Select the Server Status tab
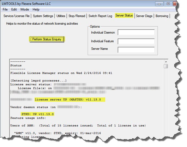 [124, 15]
